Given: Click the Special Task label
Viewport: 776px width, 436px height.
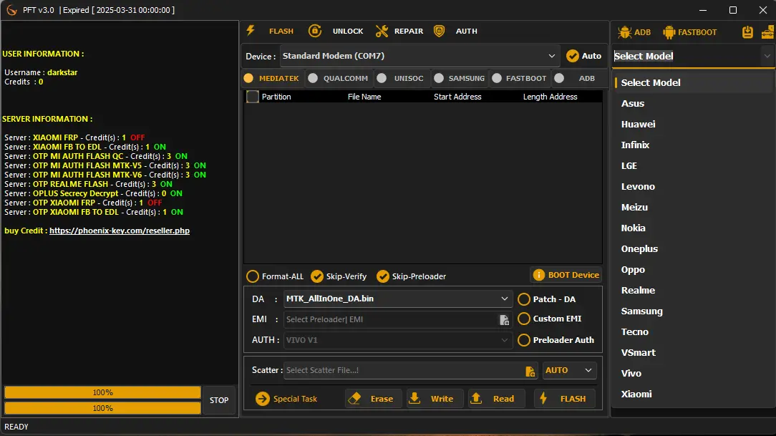Looking at the screenshot, I should [295, 398].
